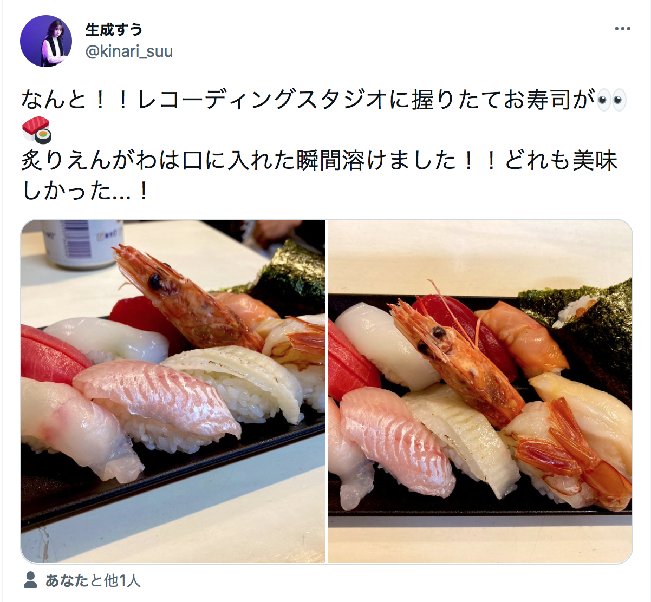Open the three-dot more options menu
651x602 pixels.
[622, 29]
